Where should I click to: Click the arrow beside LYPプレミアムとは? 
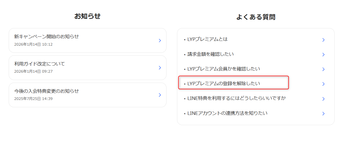point(323,40)
